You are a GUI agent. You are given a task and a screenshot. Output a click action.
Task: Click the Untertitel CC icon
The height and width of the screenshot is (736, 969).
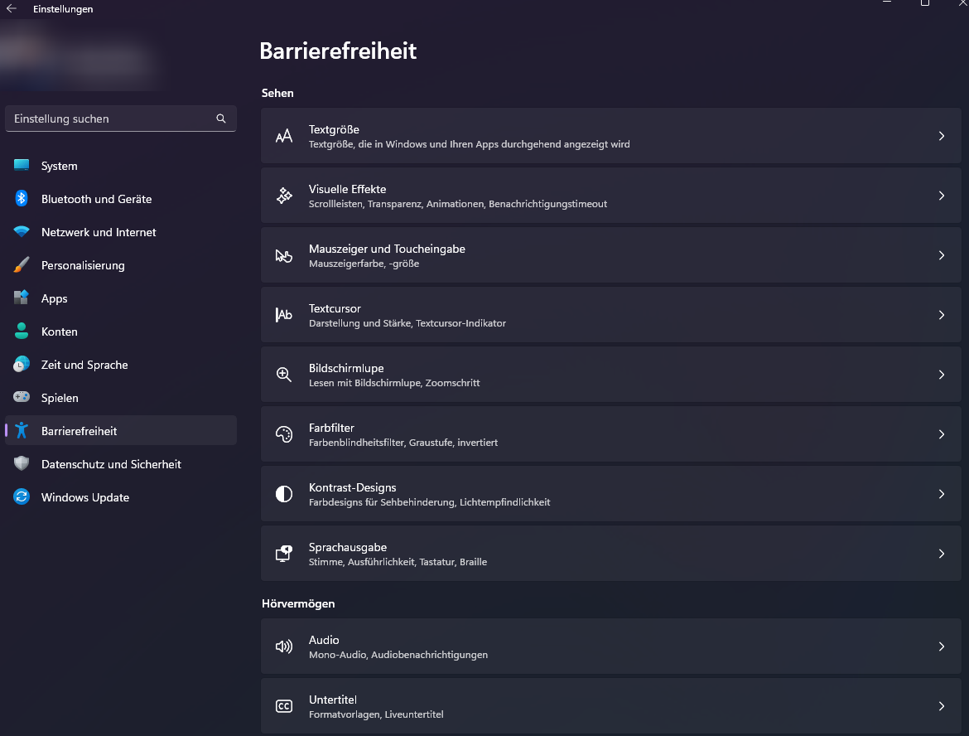(284, 706)
